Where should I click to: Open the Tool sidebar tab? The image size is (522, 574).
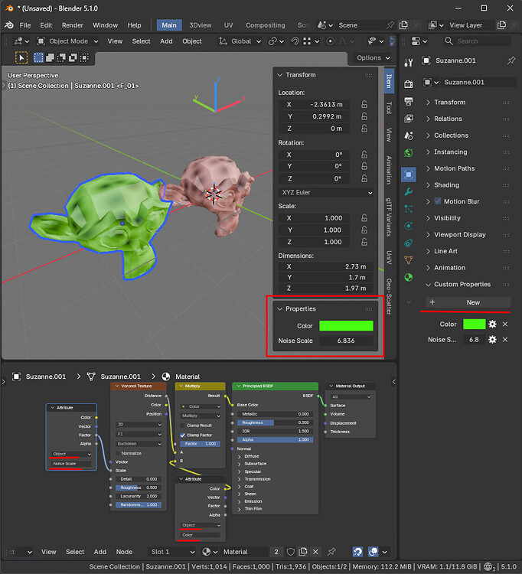point(389,108)
